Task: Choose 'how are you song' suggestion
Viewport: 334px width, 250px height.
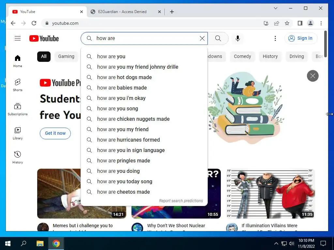Action: click(144, 109)
